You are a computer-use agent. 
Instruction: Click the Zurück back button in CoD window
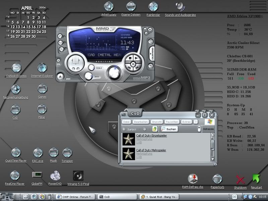(x=130, y=129)
